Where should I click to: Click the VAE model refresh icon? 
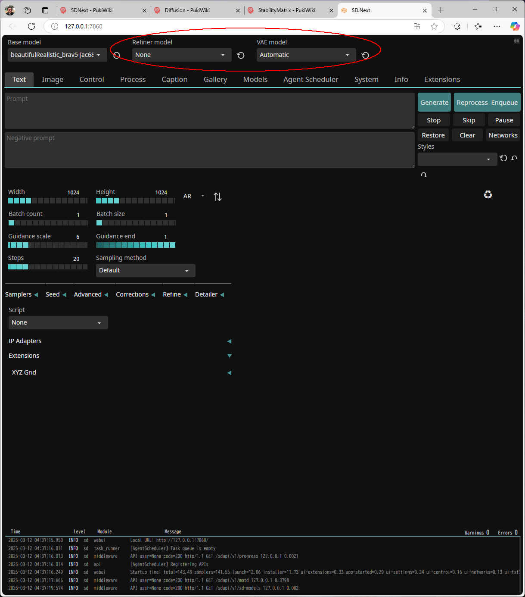[x=365, y=55]
